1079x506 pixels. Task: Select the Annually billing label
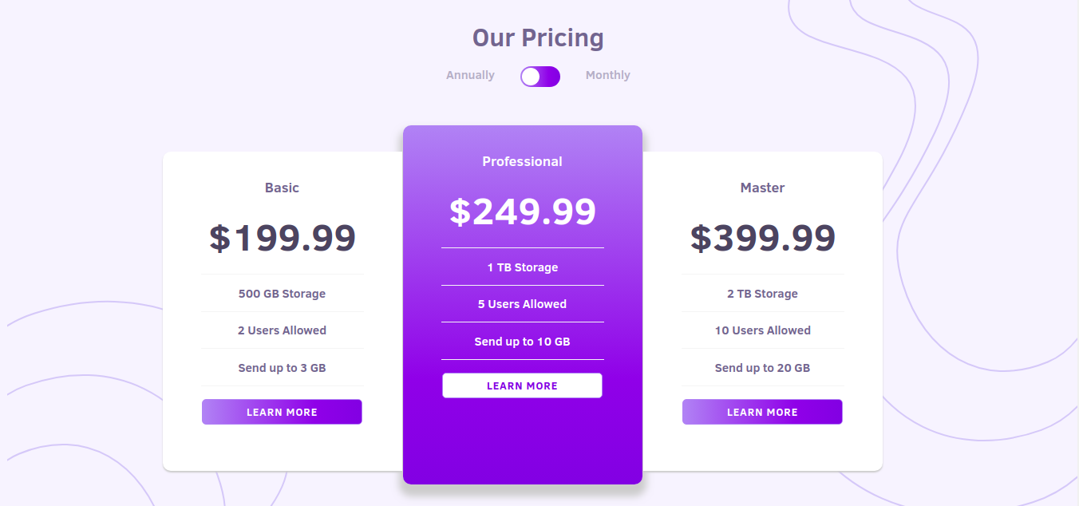(x=470, y=75)
